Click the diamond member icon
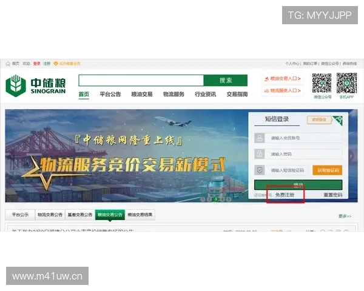 [x=55, y=64]
